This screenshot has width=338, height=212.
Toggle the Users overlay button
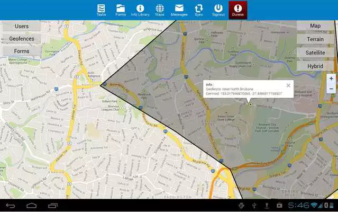(x=22, y=26)
